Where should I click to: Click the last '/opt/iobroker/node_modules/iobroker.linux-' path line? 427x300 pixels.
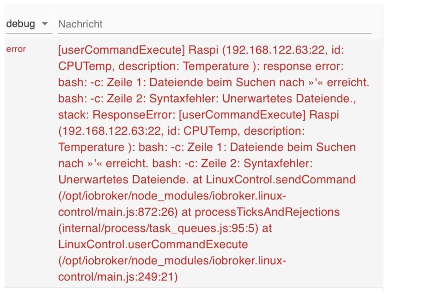pos(172,261)
